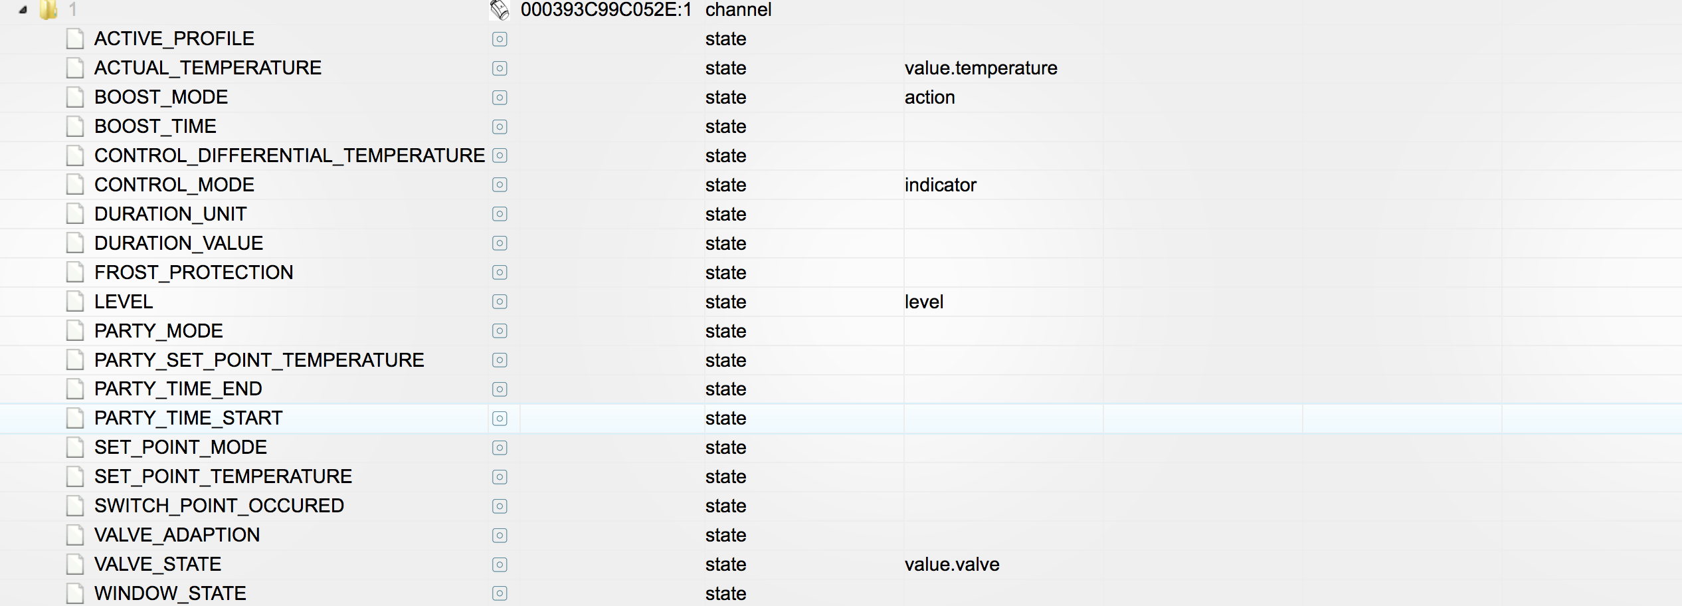Collapse the channel 1 folder tree
The height and width of the screenshot is (606, 1682).
point(23,10)
